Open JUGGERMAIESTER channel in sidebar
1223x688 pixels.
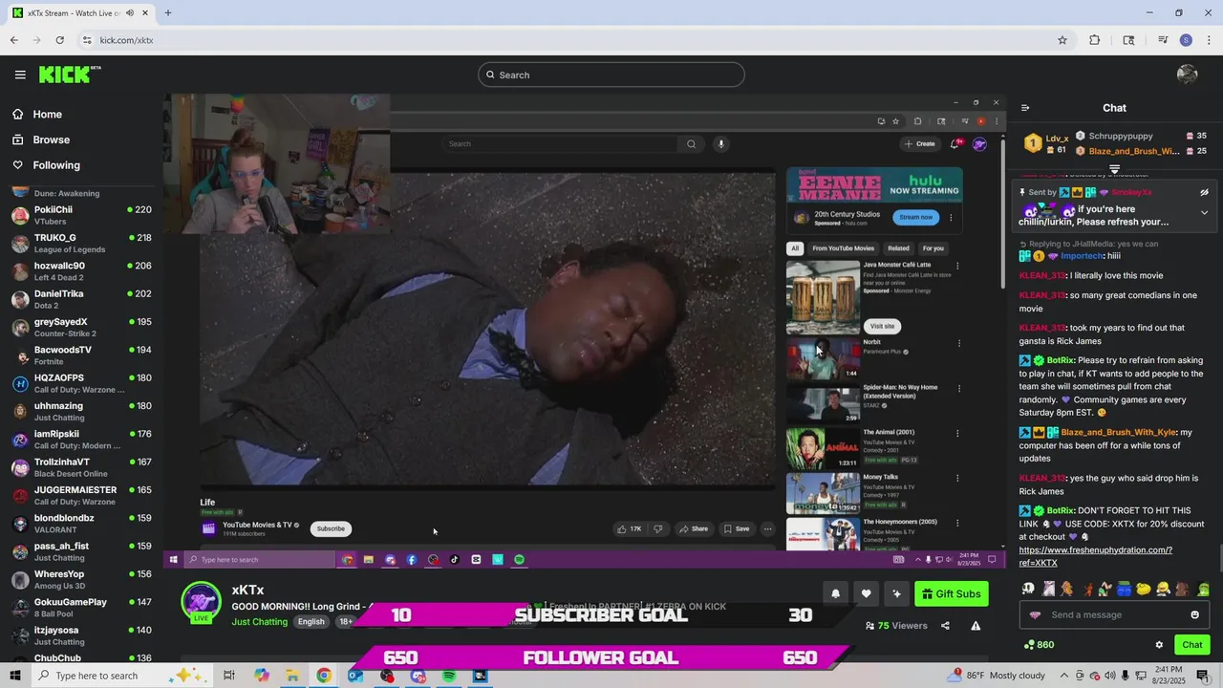coord(81,495)
